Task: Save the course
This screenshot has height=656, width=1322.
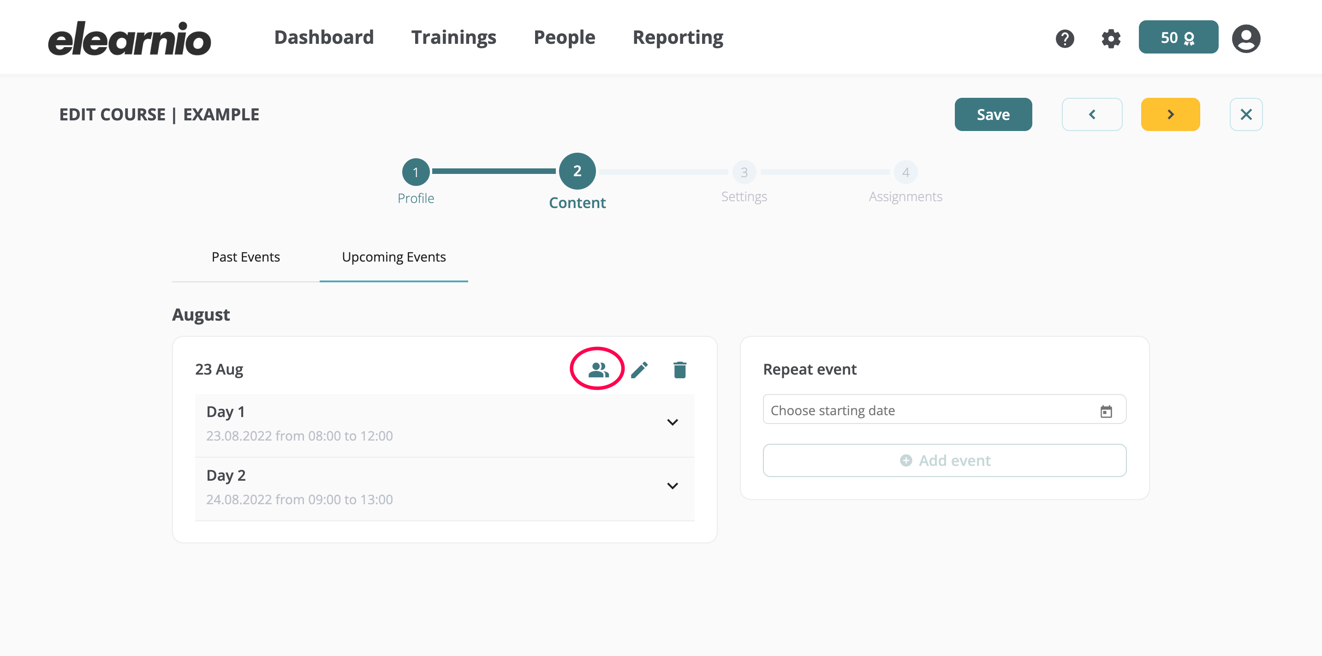Action: click(993, 114)
